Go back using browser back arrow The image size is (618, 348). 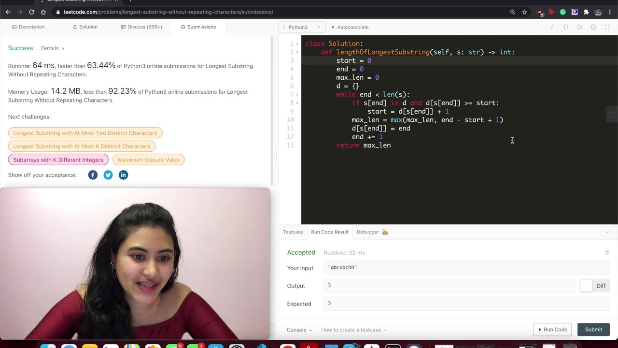point(8,12)
